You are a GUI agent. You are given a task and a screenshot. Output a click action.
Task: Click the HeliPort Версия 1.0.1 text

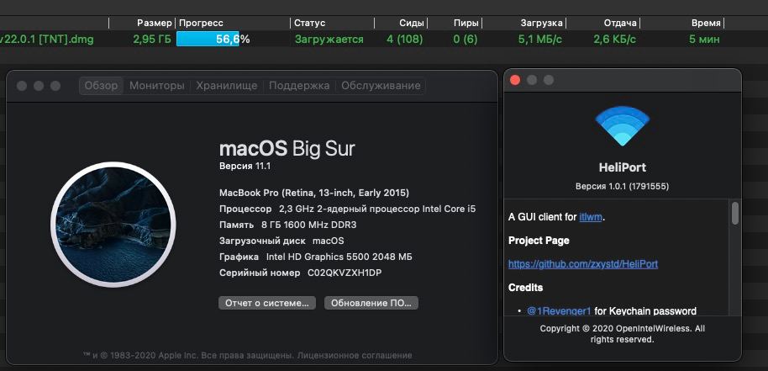coord(622,186)
